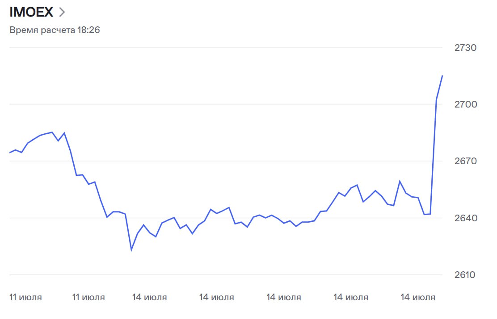497x319 pixels.
Task: Click the horizontal gridline at the 2730 level
Action: pos(223,48)
